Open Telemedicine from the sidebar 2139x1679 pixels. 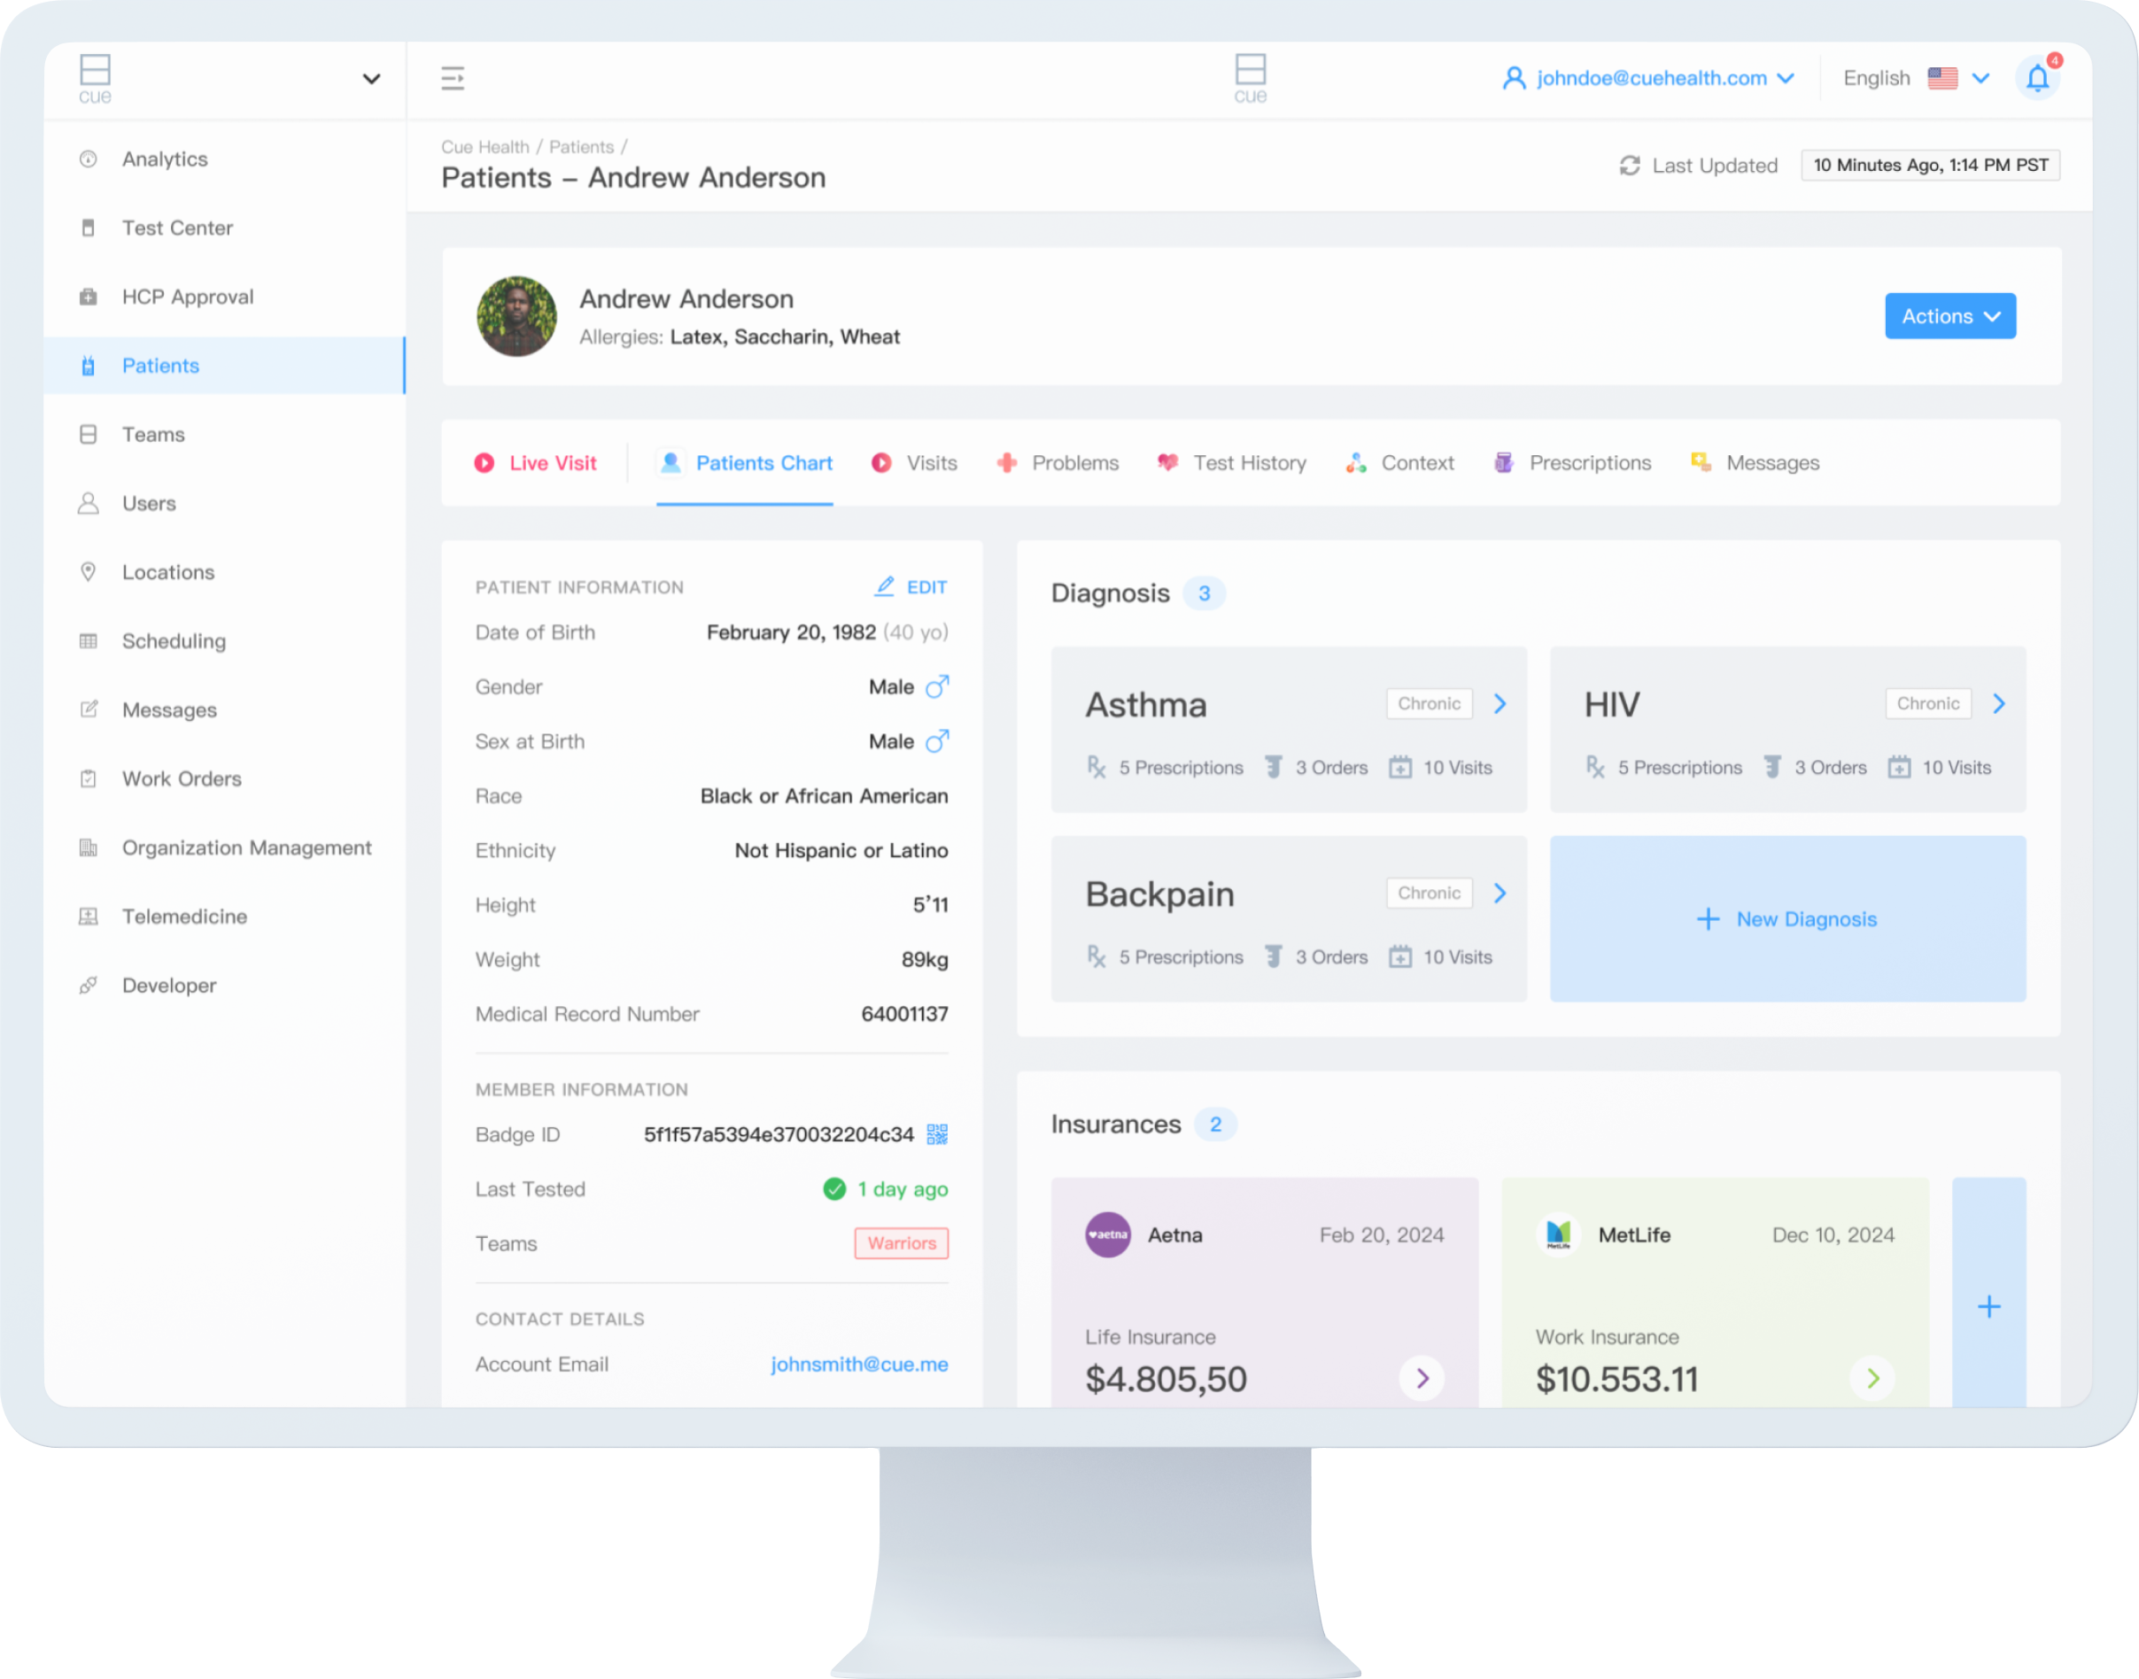pyautogui.click(x=184, y=917)
